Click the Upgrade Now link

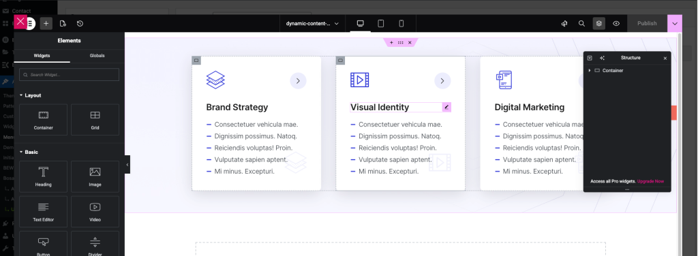650,181
